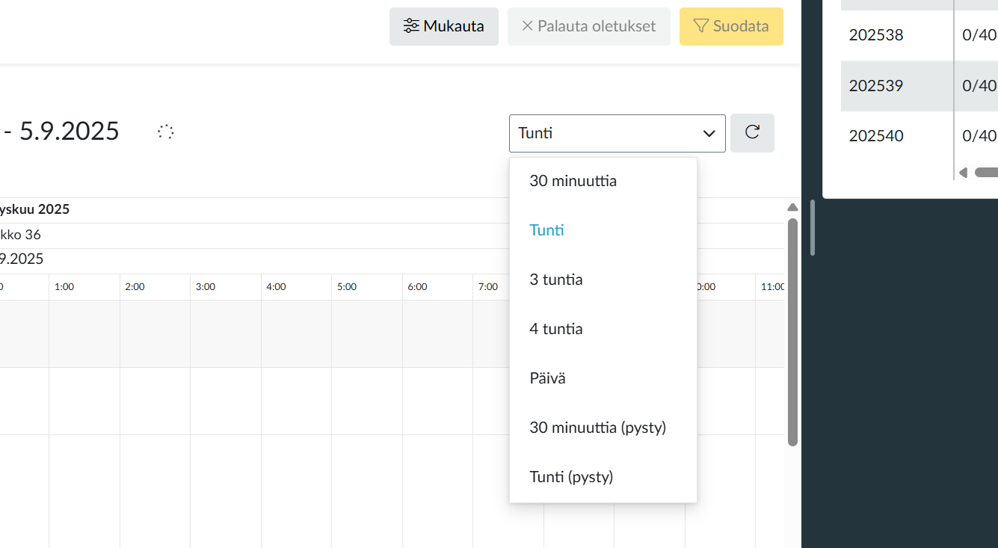
Task: Click the 7:00 time column header
Action: click(488, 286)
